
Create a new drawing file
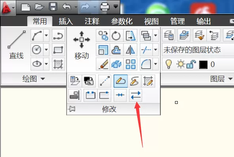(26, 7)
